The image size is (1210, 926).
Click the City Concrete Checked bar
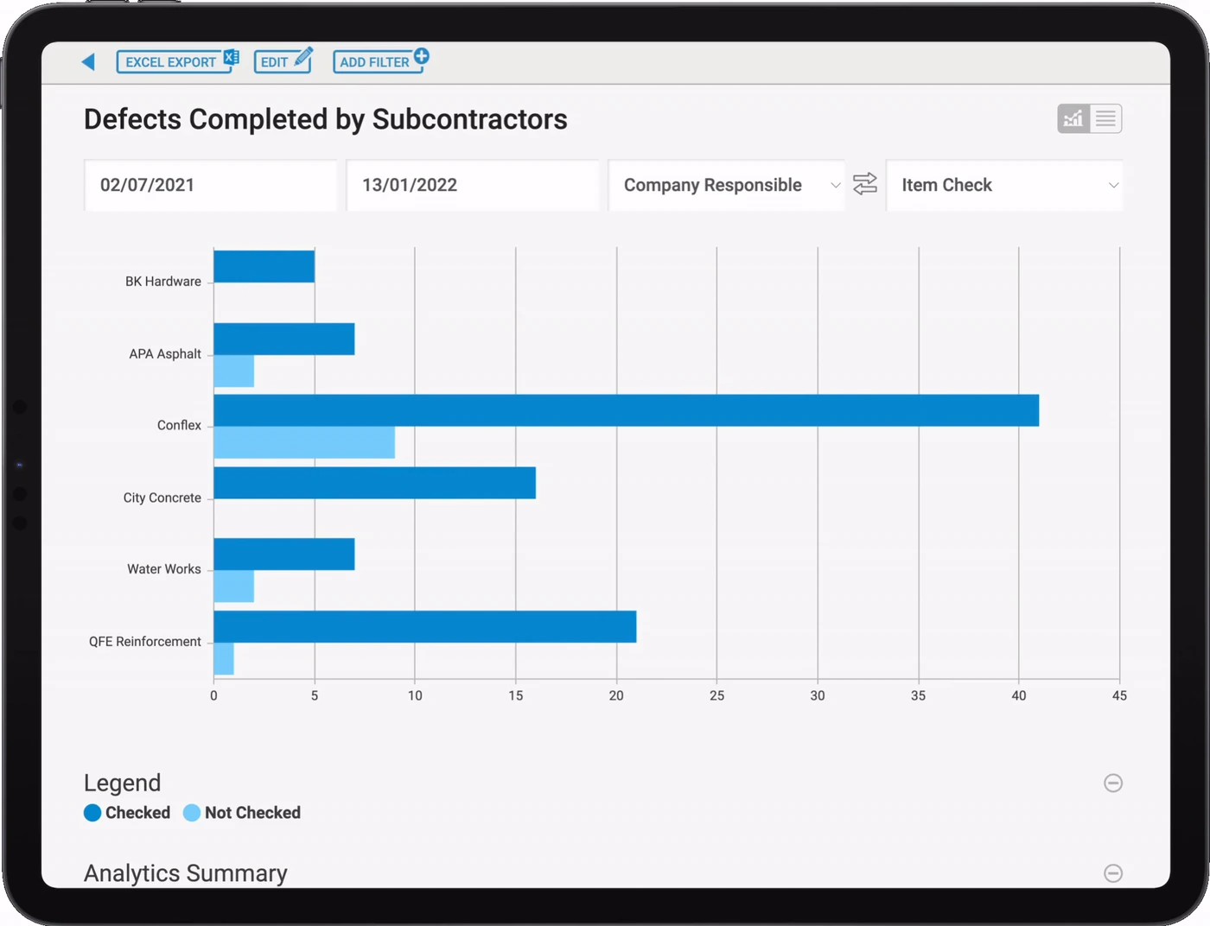coord(375,483)
